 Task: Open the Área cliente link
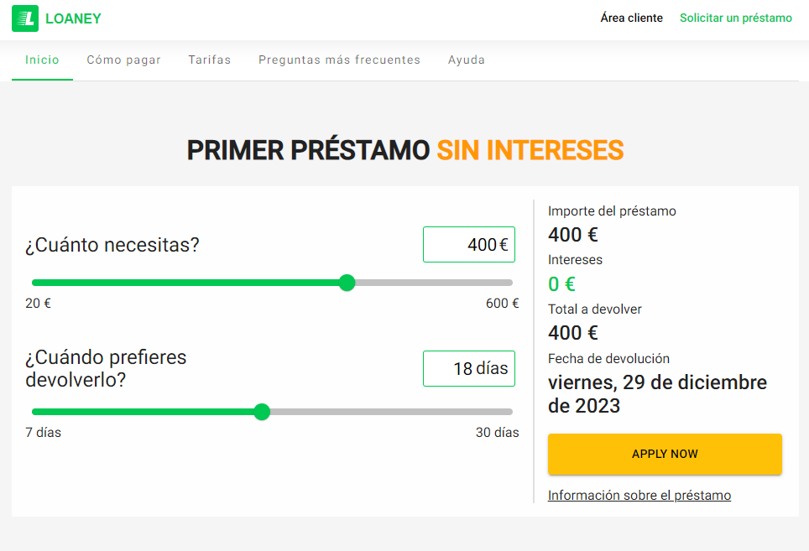[631, 18]
